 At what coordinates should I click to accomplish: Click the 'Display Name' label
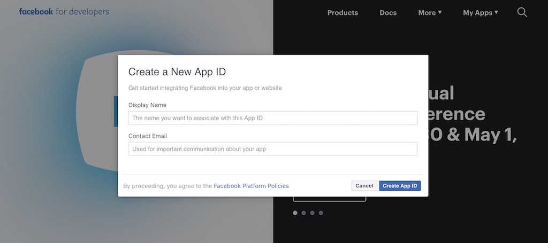[x=147, y=105]
